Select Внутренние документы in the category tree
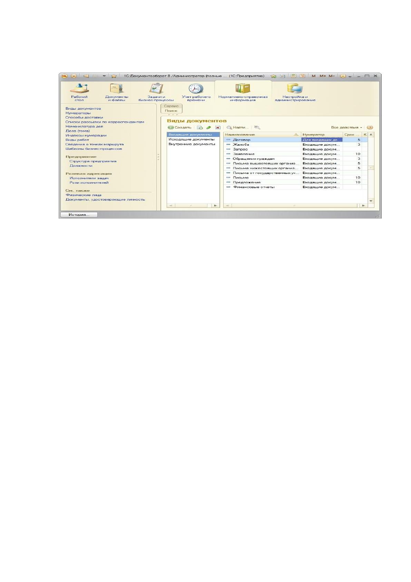This screenshot has width=411, height=582. 192,144
